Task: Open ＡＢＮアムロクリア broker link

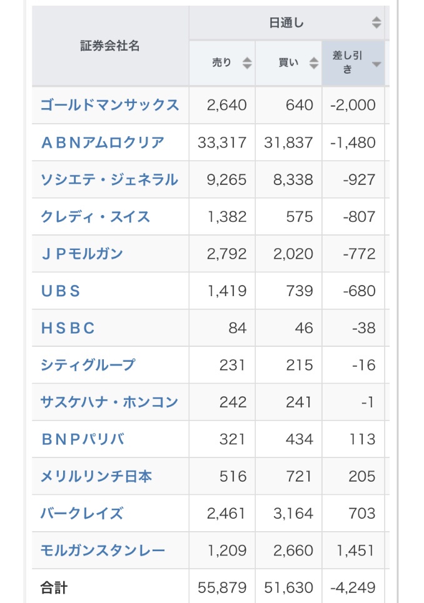Action: pyautogui.click(x=103, y=142)
